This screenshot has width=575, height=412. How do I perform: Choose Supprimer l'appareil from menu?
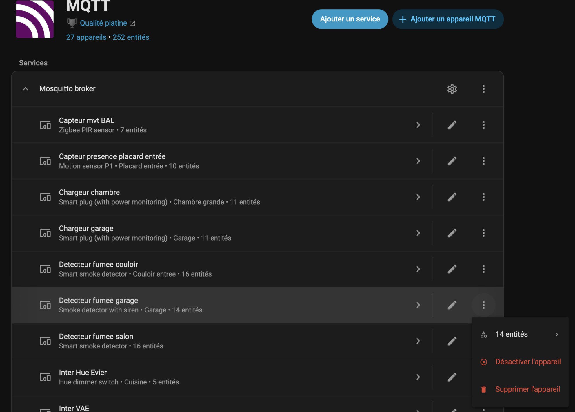[527, 389]
